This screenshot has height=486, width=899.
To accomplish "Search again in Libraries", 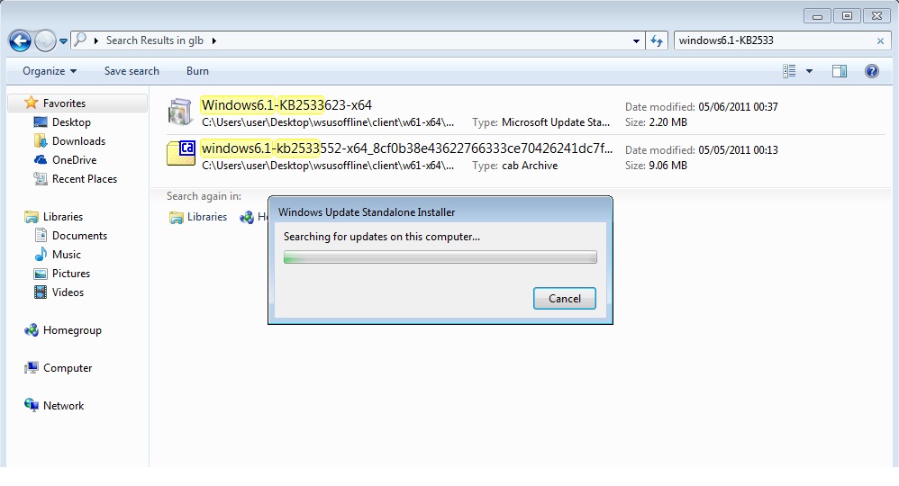I will (199, 217).
